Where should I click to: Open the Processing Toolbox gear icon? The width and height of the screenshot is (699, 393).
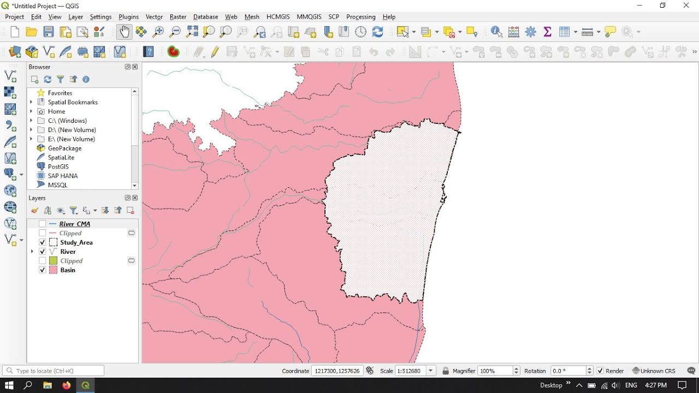530,32
